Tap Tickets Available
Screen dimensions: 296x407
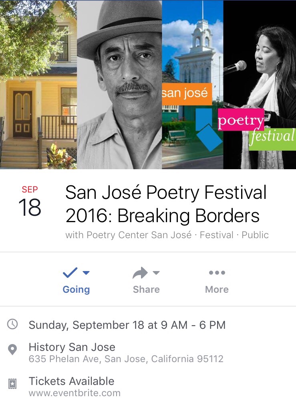click(x=71, y=381)
